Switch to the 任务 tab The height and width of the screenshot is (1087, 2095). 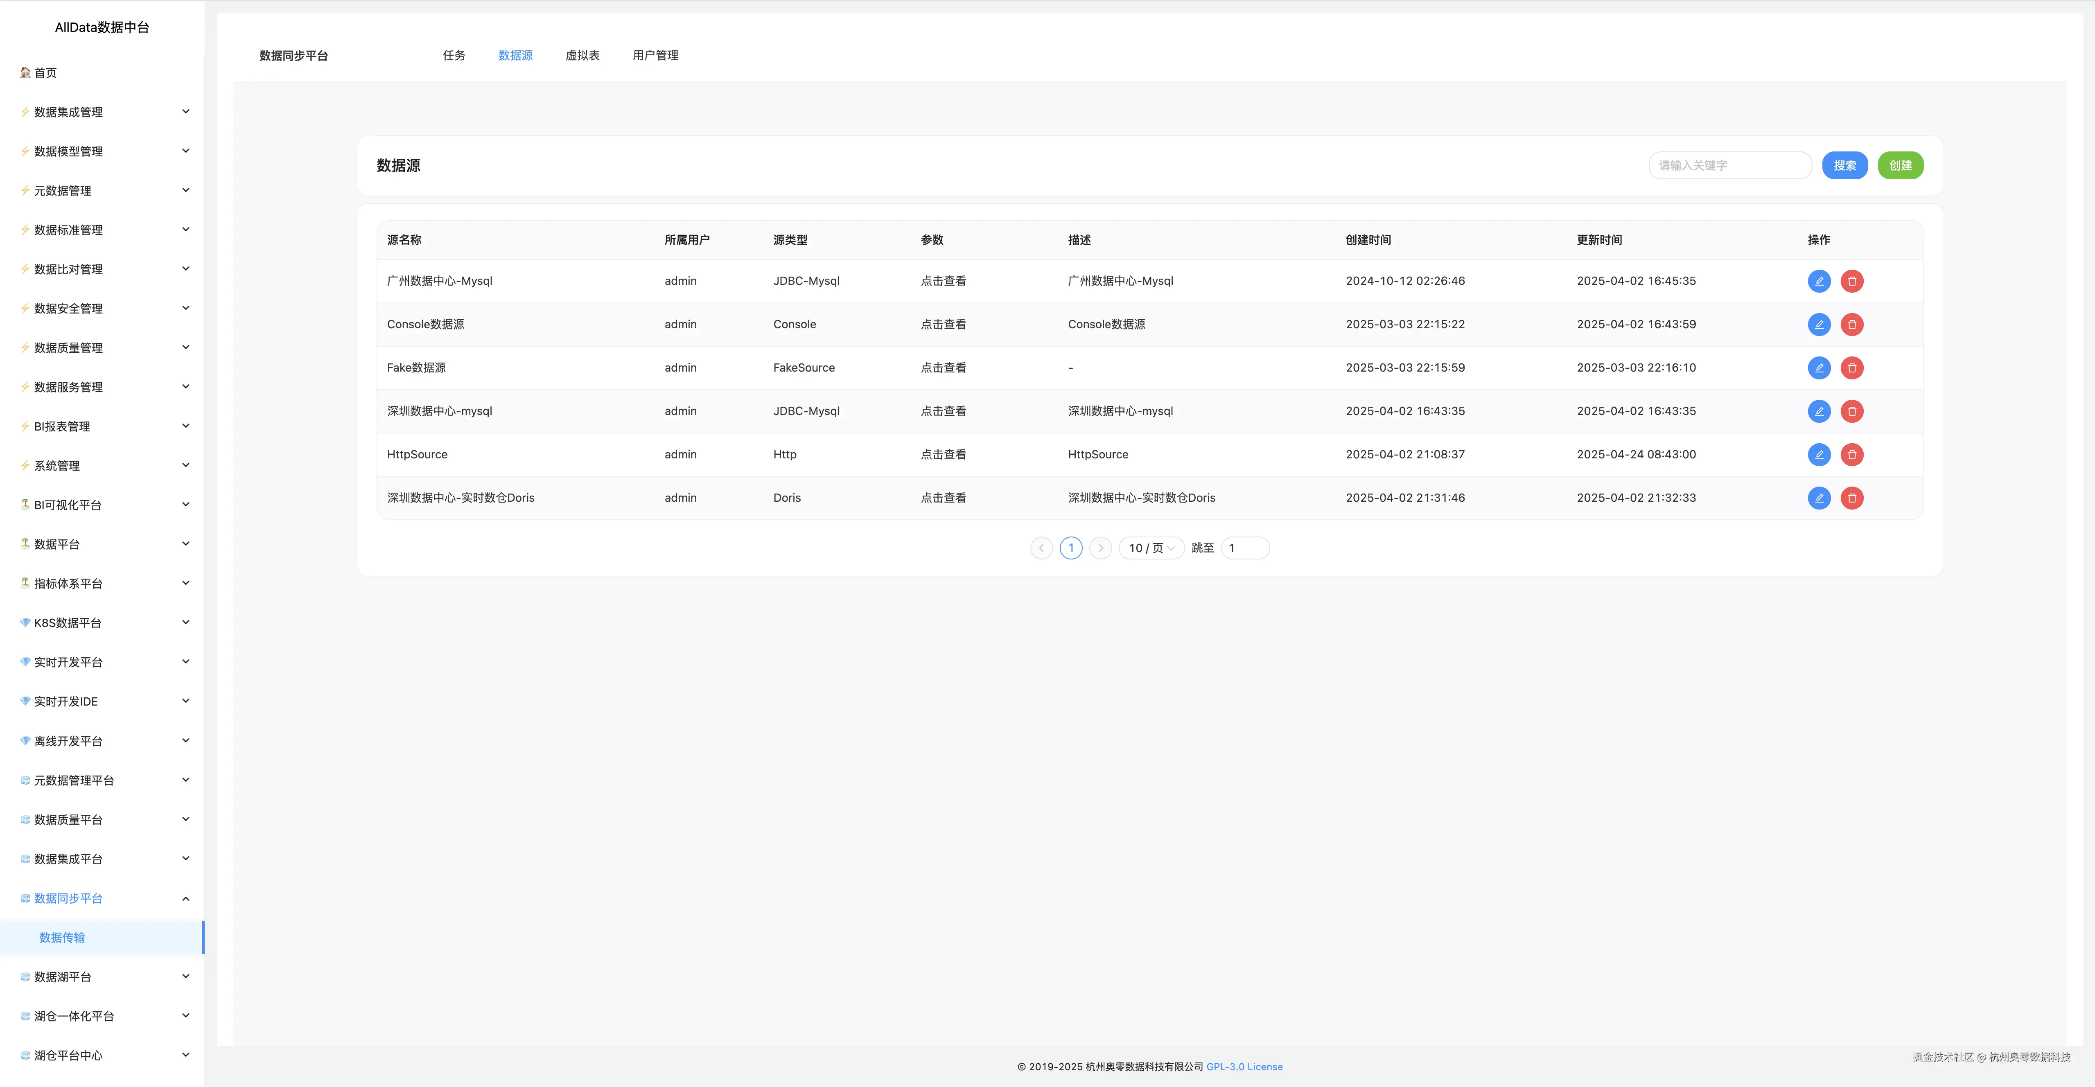pos(454,55)
